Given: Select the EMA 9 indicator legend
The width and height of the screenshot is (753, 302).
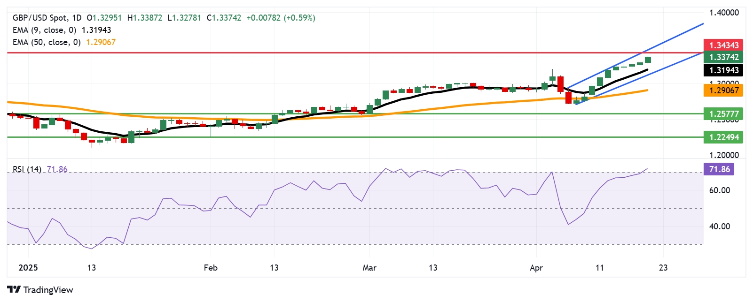Looking at the screenshot, I should coord(62,30).
